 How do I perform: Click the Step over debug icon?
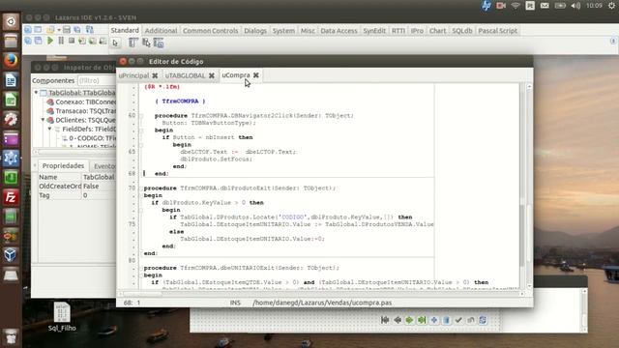pyautogui.click(x=93, y=41)
